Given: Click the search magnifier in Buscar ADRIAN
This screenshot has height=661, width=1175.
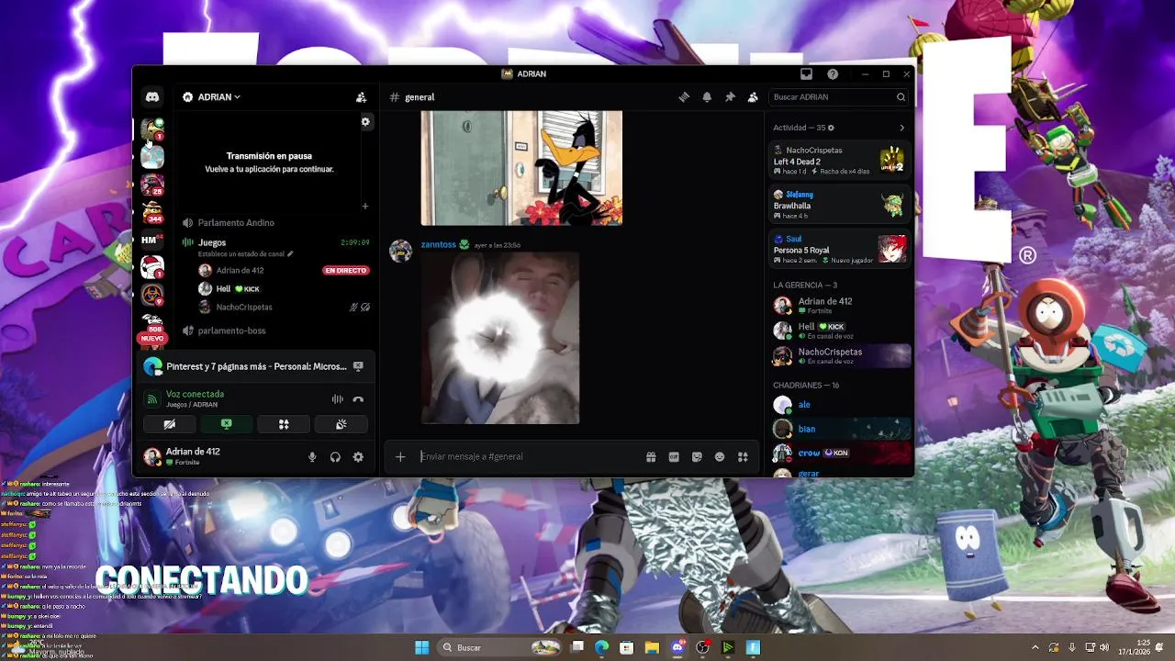Looking at the screenshot, I should point(901,97).
